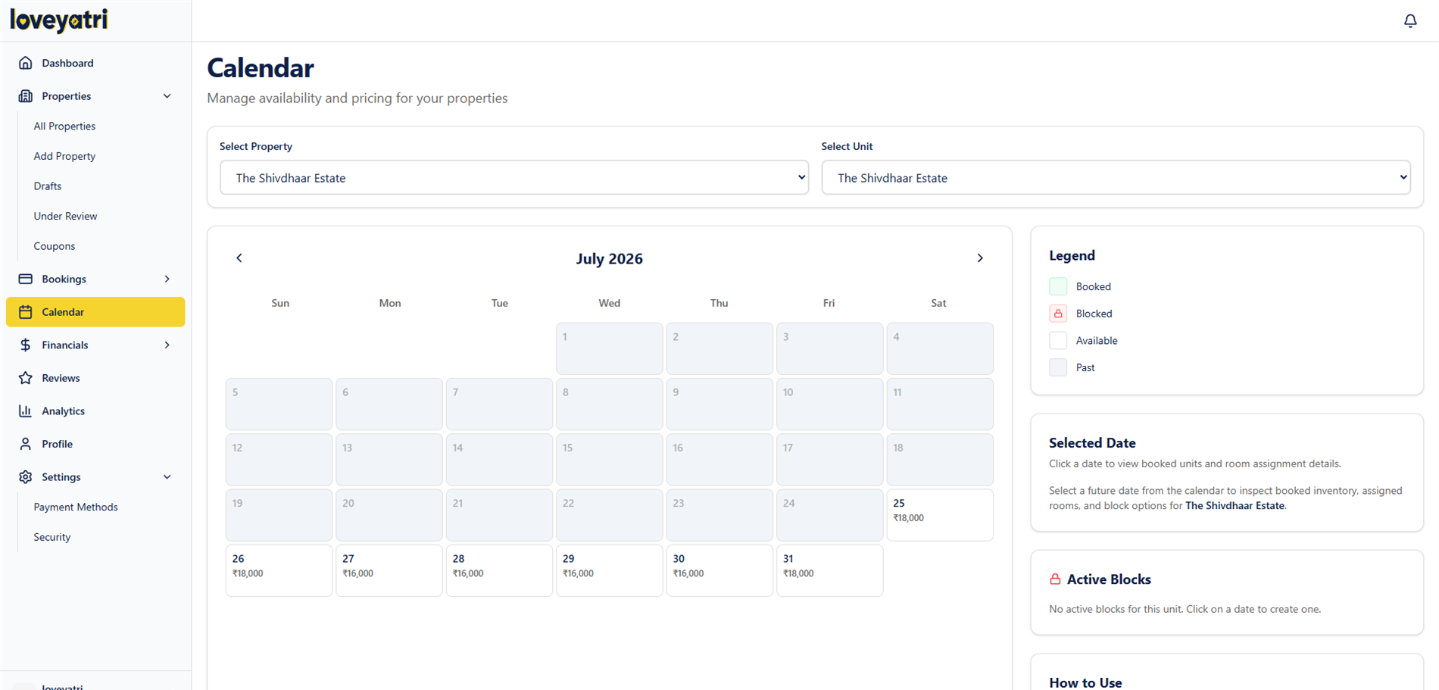Image resolution: width=1439 pixels, height=690 pixels.
Task: Select July 25 date cell
Action: pos(940,515)
